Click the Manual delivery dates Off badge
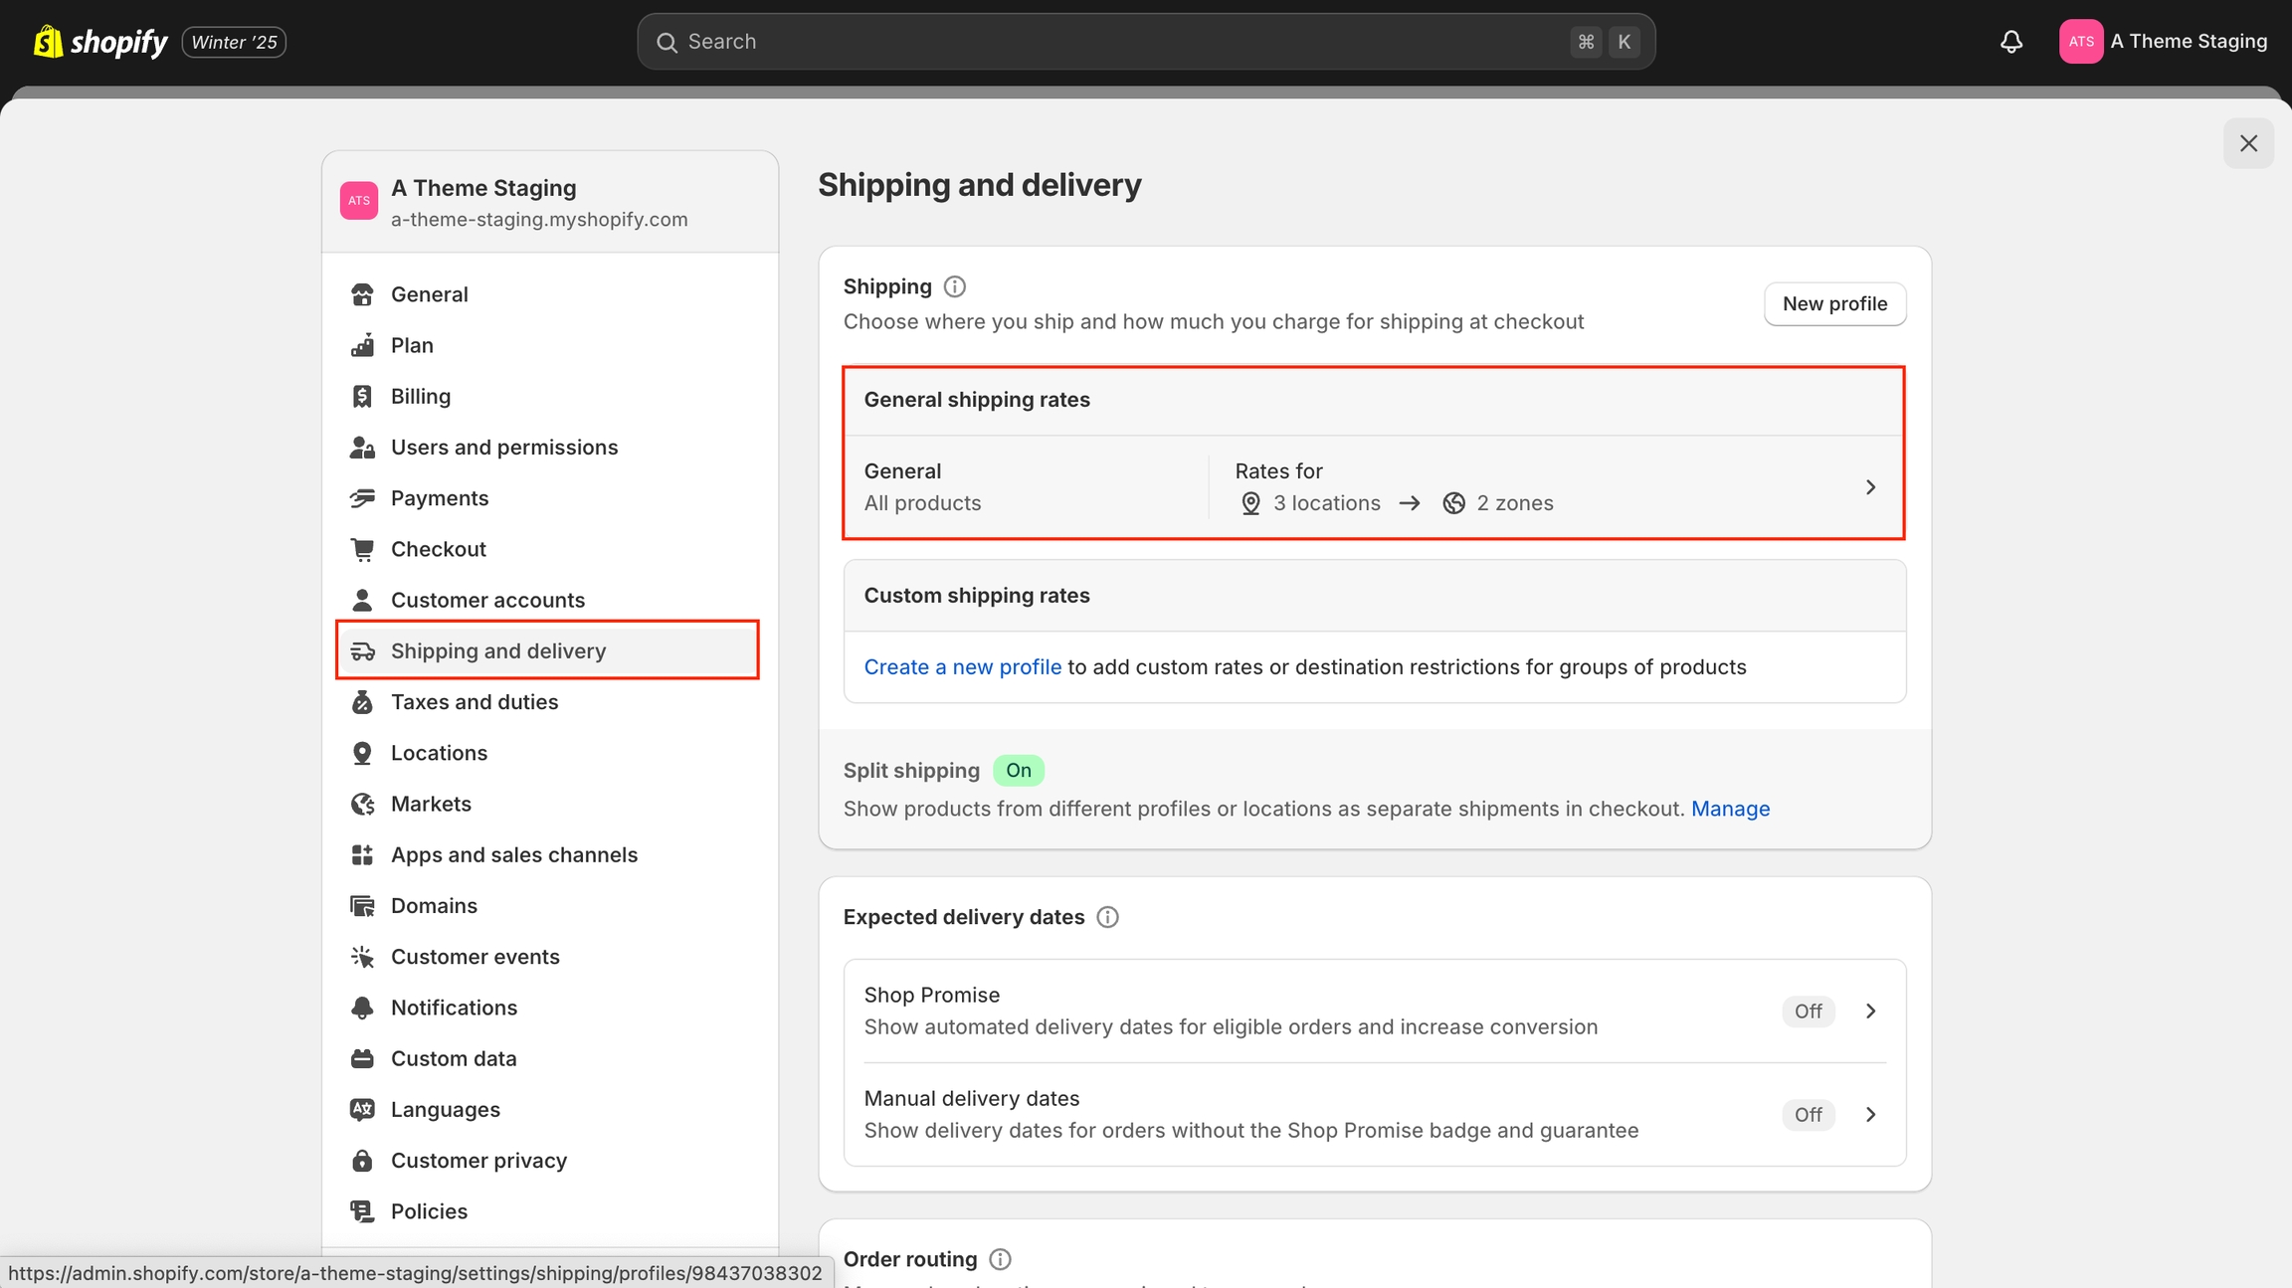 (x=1808, y=1115)
